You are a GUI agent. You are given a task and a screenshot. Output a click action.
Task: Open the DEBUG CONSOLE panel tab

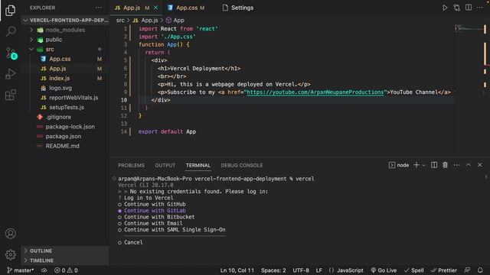click(x=242, y=165)
